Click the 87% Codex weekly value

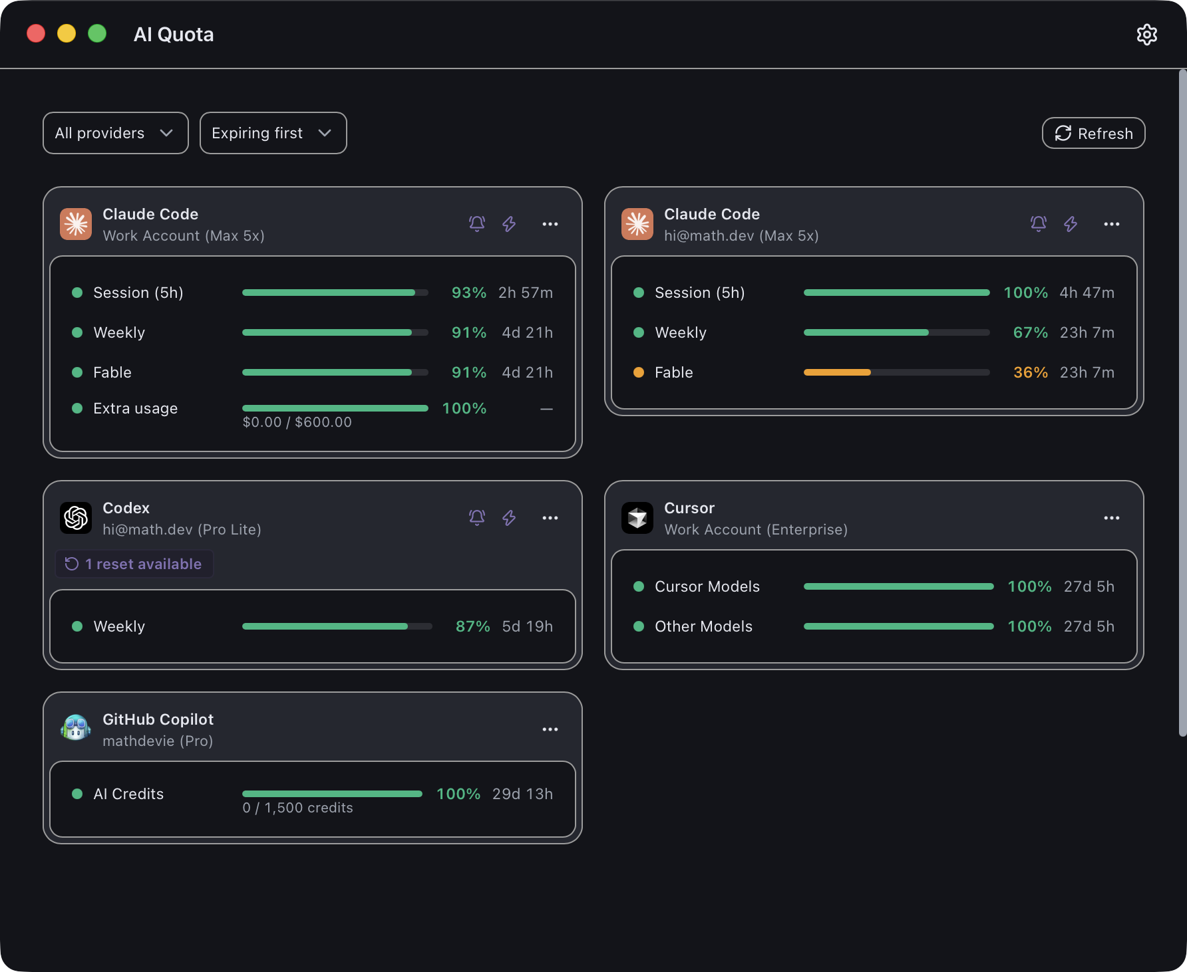point(473,626)
